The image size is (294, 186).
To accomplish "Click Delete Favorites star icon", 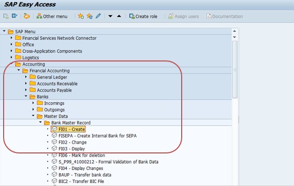I will 90,17.
